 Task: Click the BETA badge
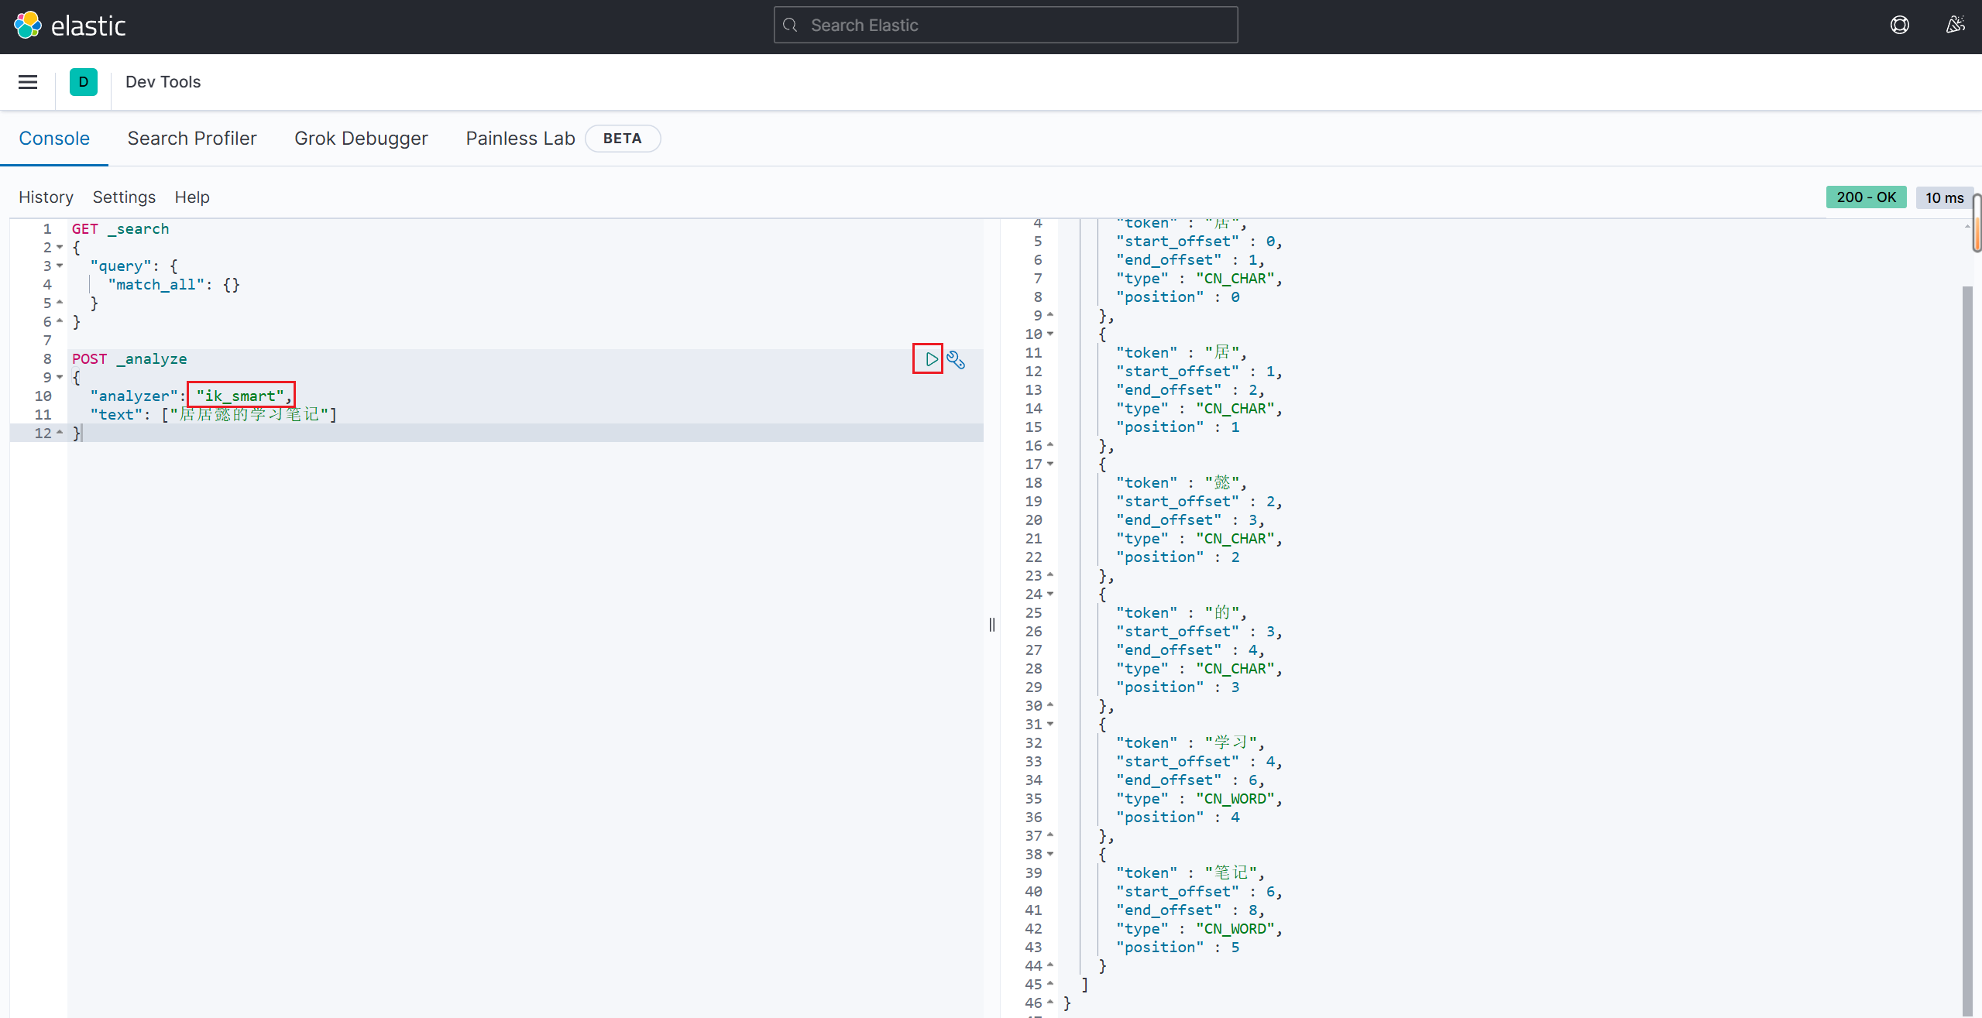(x=623, y=139)
